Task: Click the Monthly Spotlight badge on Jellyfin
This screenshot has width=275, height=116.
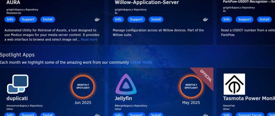Action: (x=191, y=86)
